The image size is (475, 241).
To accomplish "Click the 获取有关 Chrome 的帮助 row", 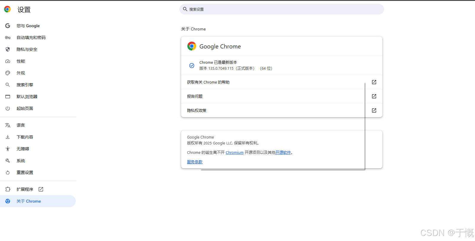I will (x=282, y=82).
